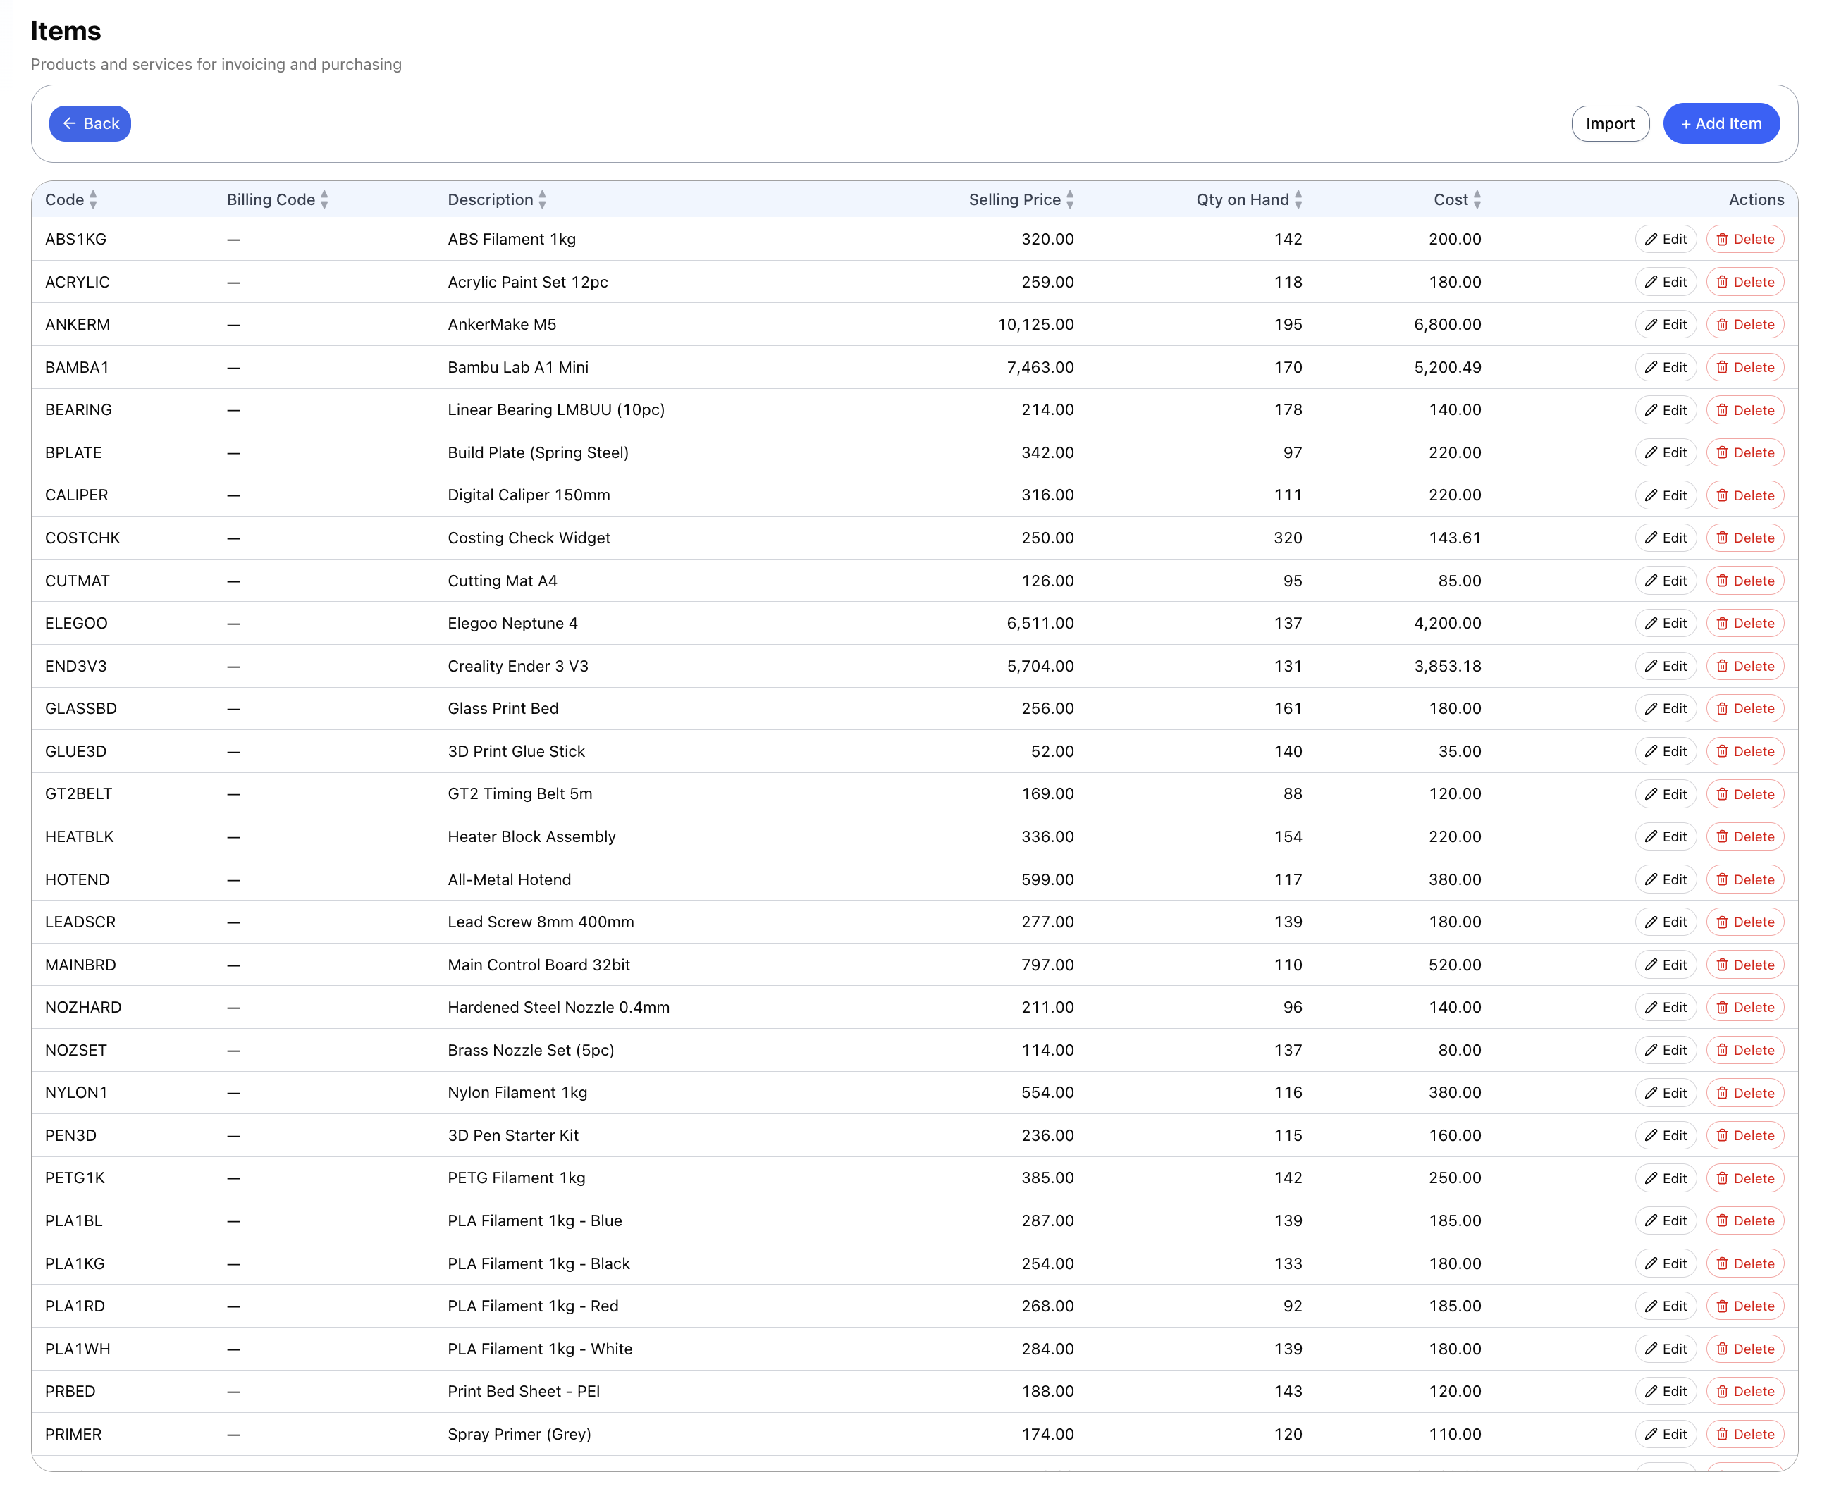
Task: Delete the CUTMAT item
Action: tap(1744, 581)
